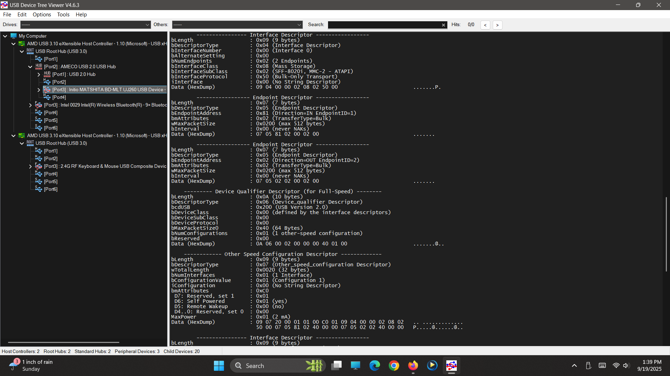Viewport: 670px width, 376px height.
Task: Show hidden system tray icons
Action: pyautogui.click(x=574, y=366)
